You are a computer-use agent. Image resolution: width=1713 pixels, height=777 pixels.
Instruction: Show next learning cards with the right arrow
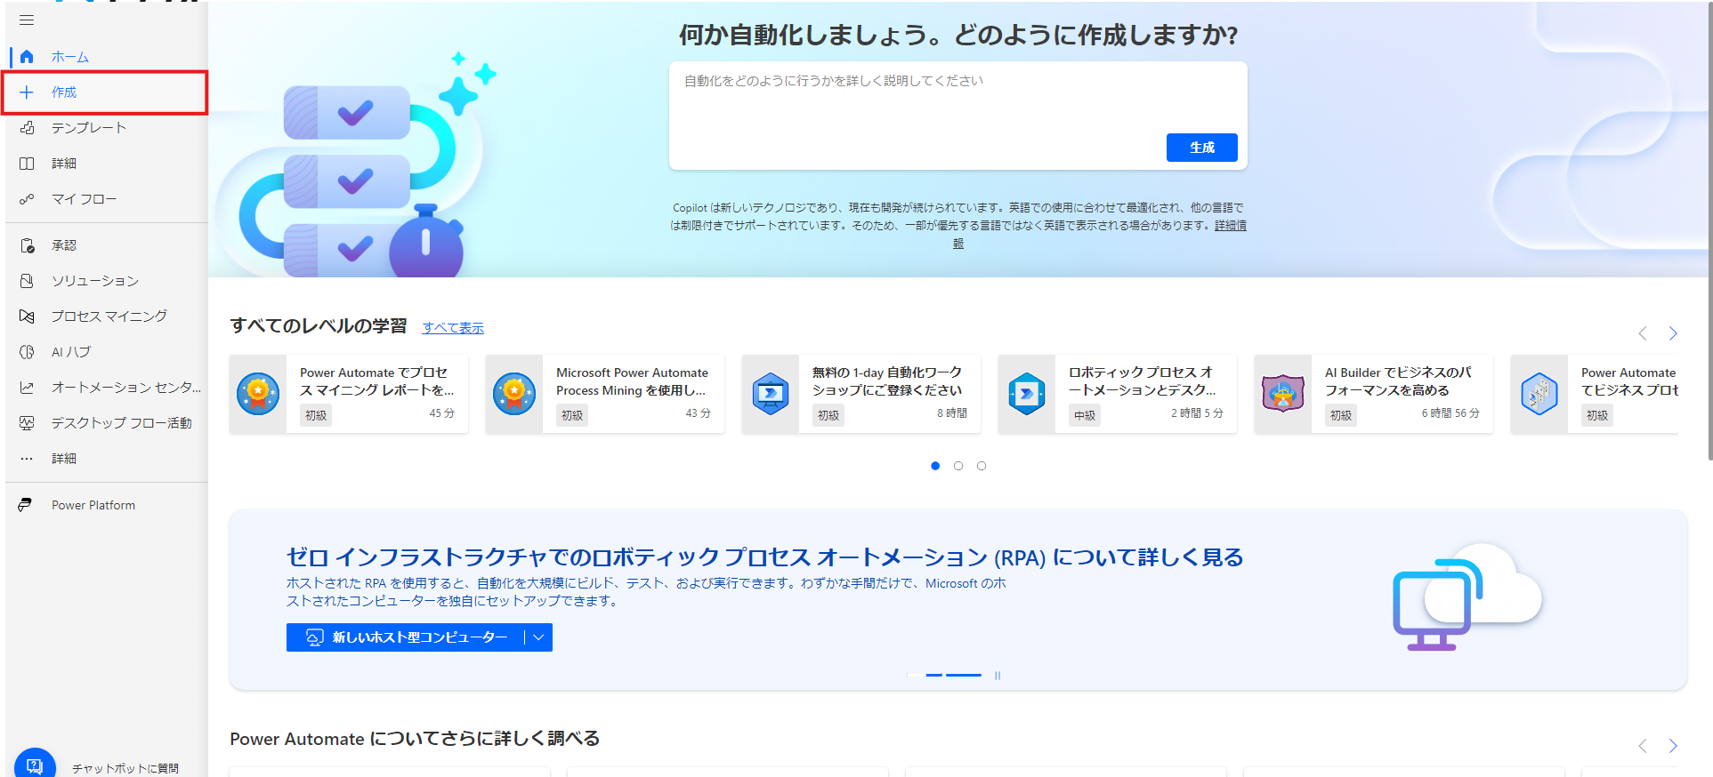click(1673, 333)
